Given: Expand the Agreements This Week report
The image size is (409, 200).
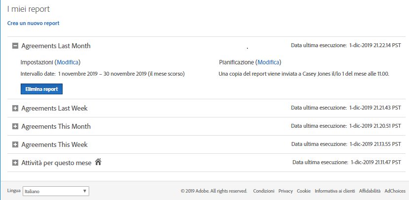Looking at the screenshot, I should (x=15, y=144).
